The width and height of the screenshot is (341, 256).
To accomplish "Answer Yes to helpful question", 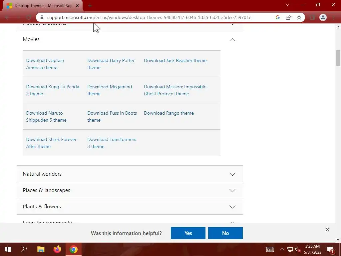I will (188, 233).
